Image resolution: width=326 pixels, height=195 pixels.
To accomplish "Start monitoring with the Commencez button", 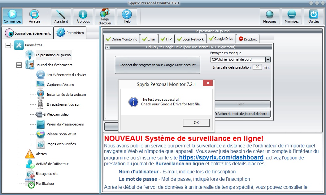I will [12, 16].
